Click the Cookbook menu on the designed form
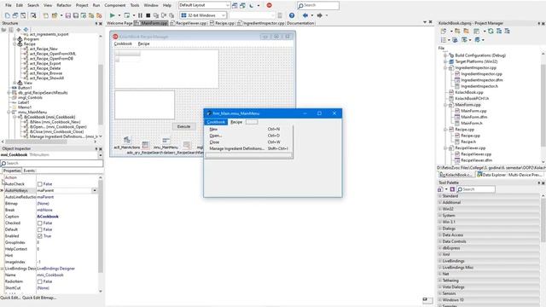This screenshot has height=307, width=546. [123, 43]
